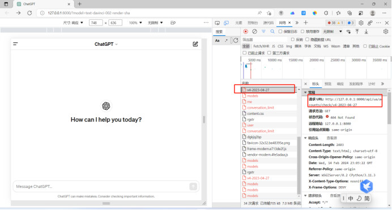Collapse the 常规 section
The image size is (392, 210).
click(x=305, y=92)
